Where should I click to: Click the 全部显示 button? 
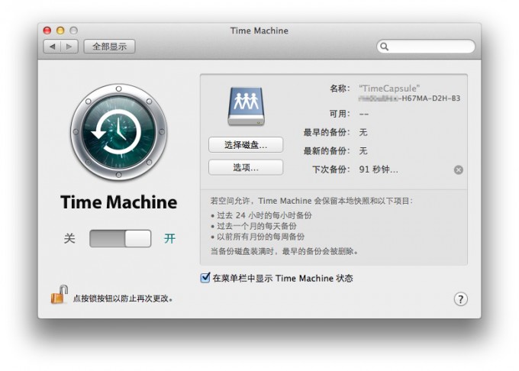click(x=109, y=47)
